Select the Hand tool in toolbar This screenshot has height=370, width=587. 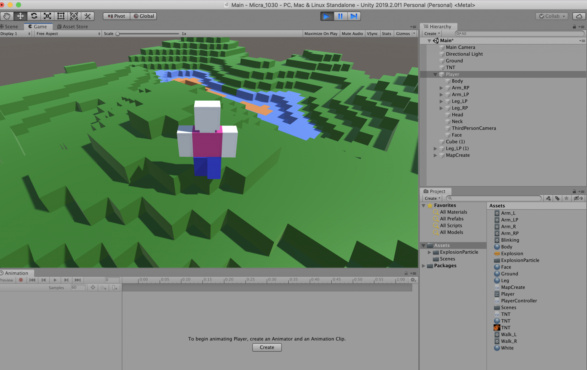point(7,16)
